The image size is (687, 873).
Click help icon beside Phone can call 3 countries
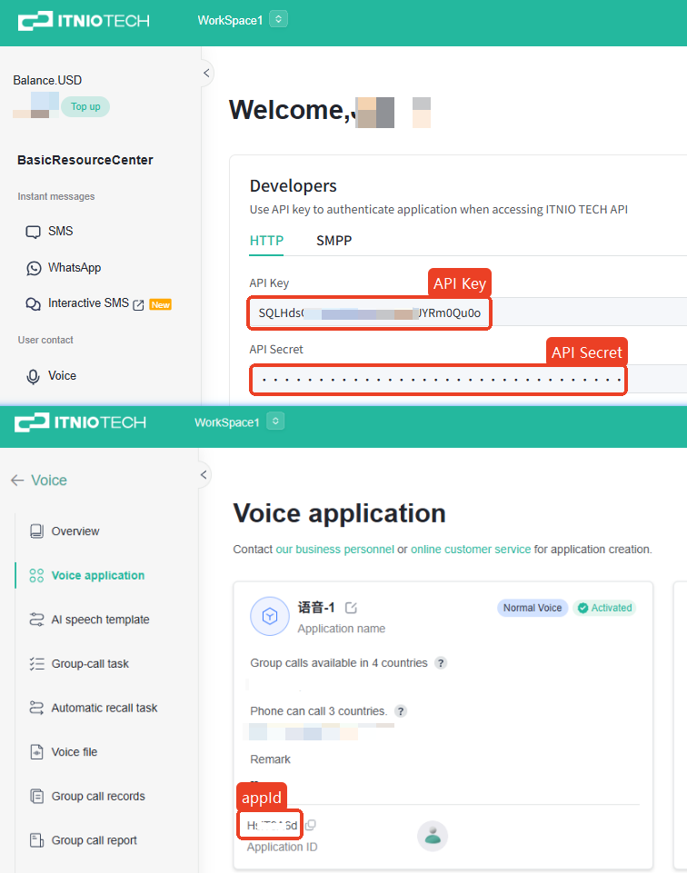(x=401, y=711)
